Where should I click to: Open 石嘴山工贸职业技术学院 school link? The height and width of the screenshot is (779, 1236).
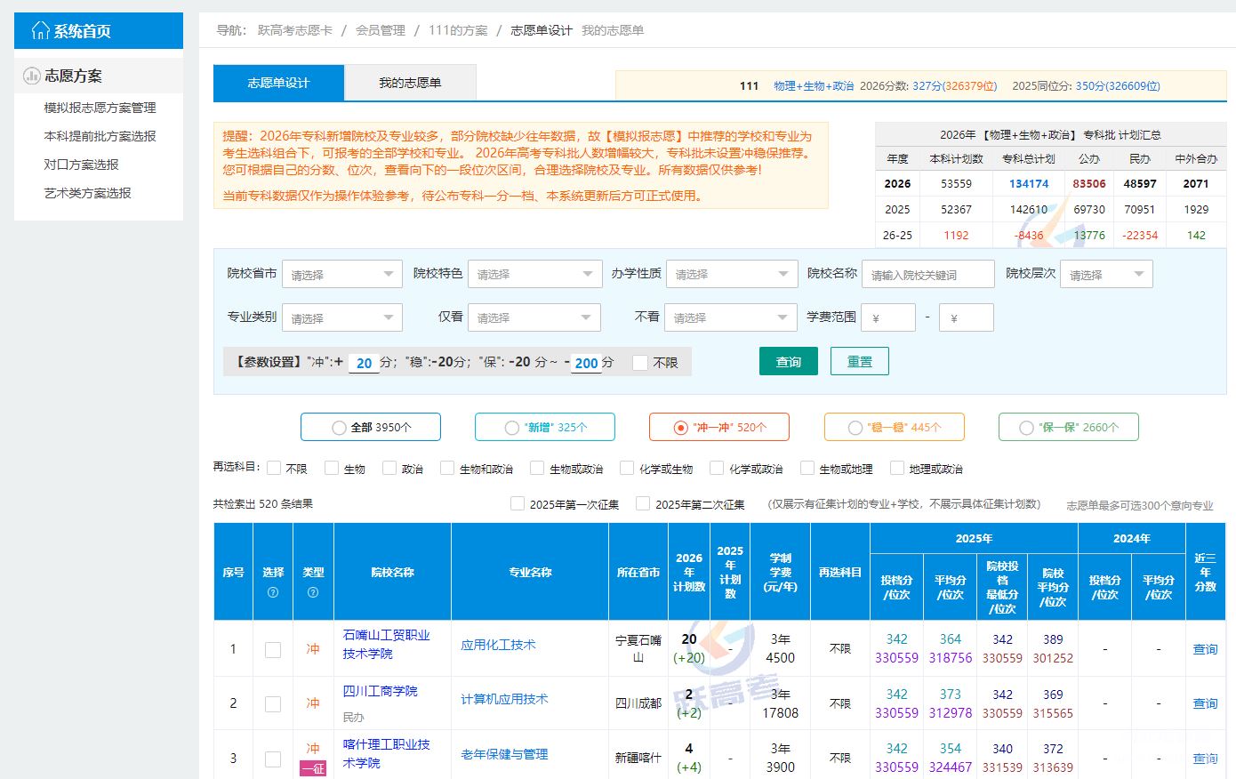click(387, 644)
